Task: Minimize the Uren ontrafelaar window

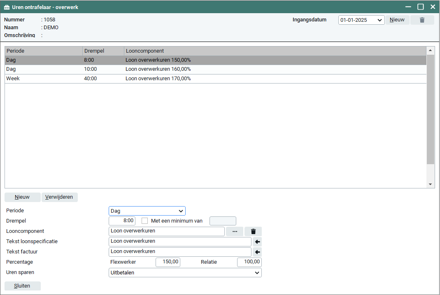Action: click(x=408, y=7)
